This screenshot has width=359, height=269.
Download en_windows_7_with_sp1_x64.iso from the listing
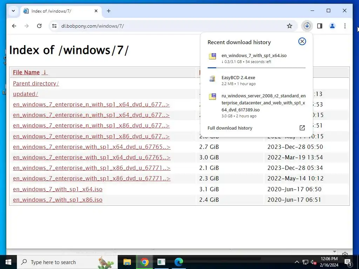(x=58, y=189)
